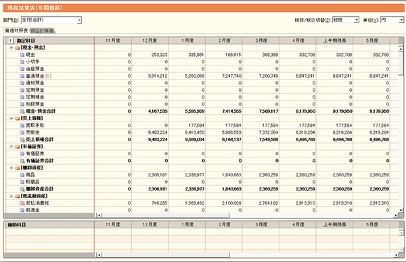Image resolution: width=406 pixels, height=262 pixels.
Task: Select the 小切手 account icon
Action: pyautogui.click(x=22, y=61)
